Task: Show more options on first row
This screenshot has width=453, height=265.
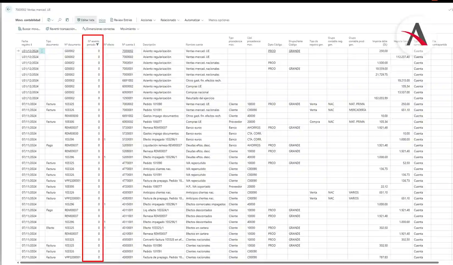Action: (42, 51)
